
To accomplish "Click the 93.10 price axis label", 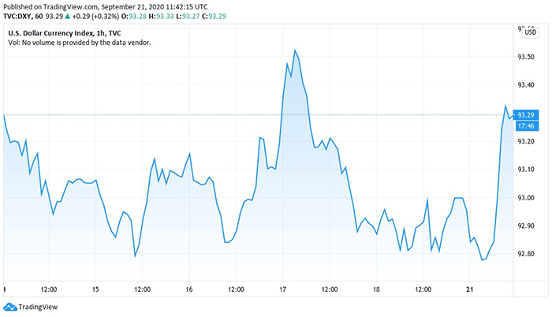I will click(527, 170).
